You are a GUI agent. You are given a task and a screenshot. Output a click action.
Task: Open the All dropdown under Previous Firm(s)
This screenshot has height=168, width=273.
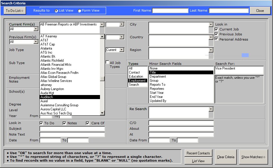(36, 42)
